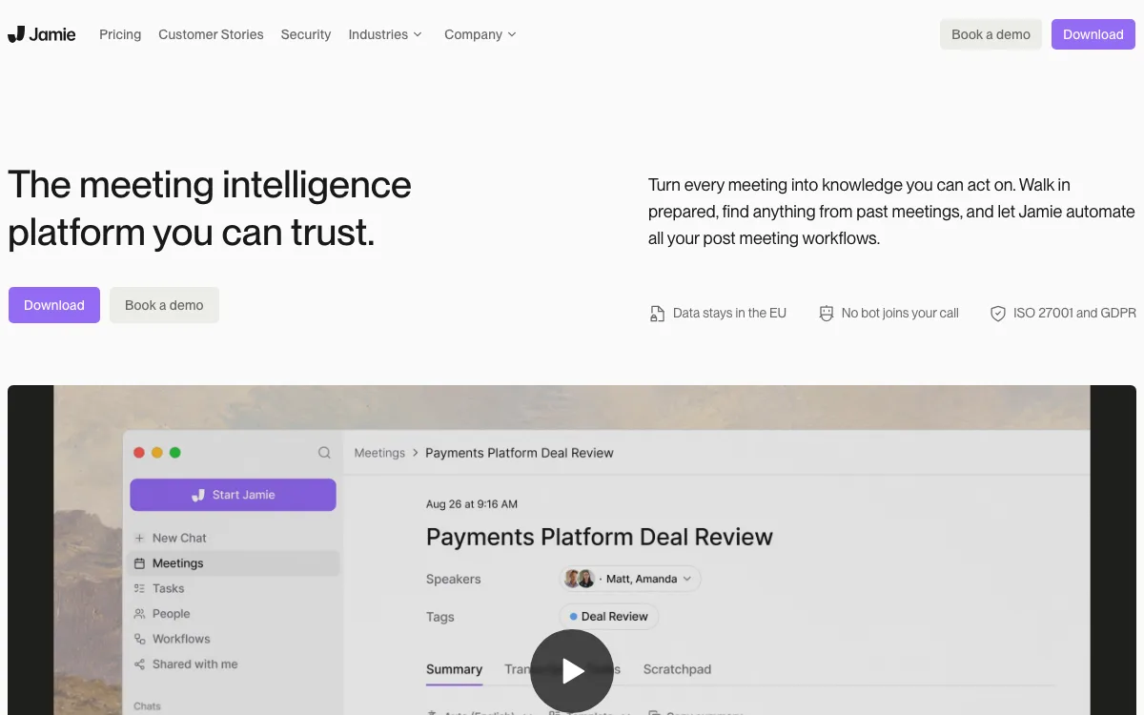The width and height of the screenshot is (1144, 715).
Task: Click the New Chat plus icon
Action: pos(139,538)
